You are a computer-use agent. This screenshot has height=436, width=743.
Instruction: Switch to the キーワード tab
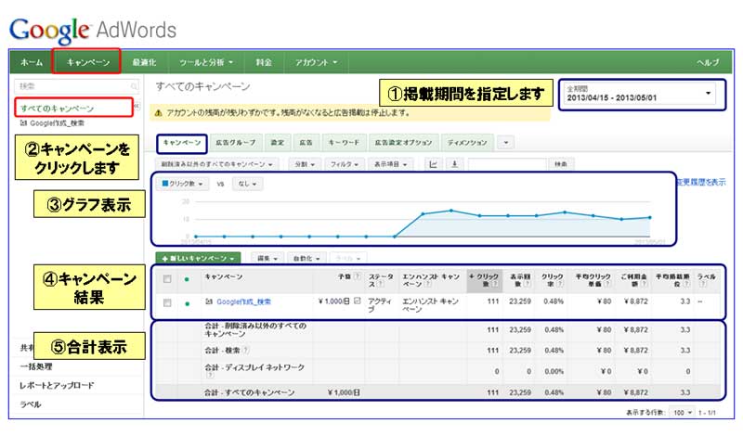click(344, 143)
